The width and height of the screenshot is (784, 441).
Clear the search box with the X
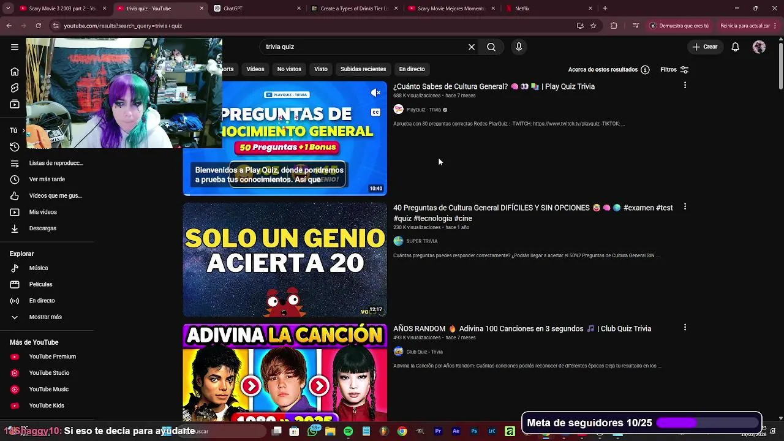472,47
